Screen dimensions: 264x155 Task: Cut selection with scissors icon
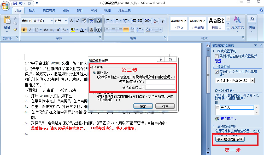15,18
